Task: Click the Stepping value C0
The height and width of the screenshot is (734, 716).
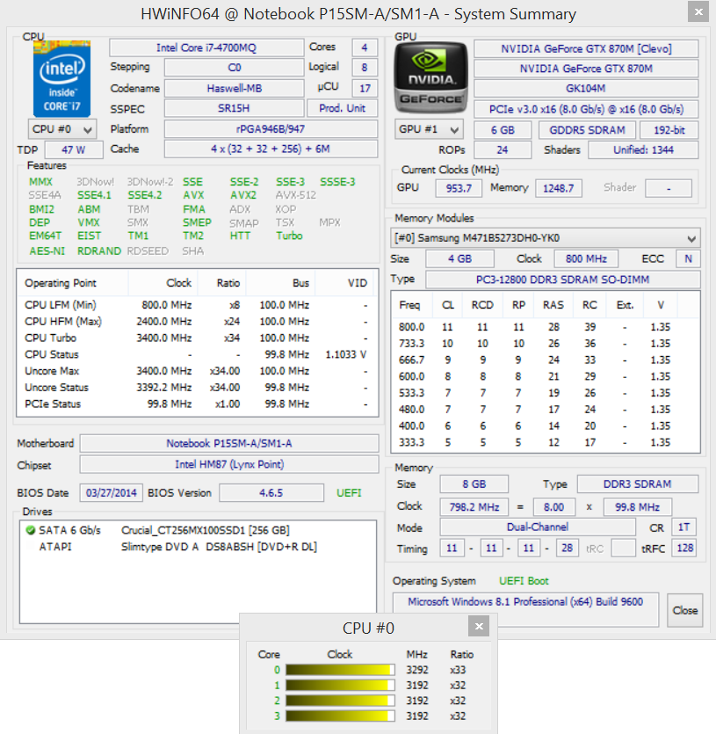Action: tap(234, 68)
